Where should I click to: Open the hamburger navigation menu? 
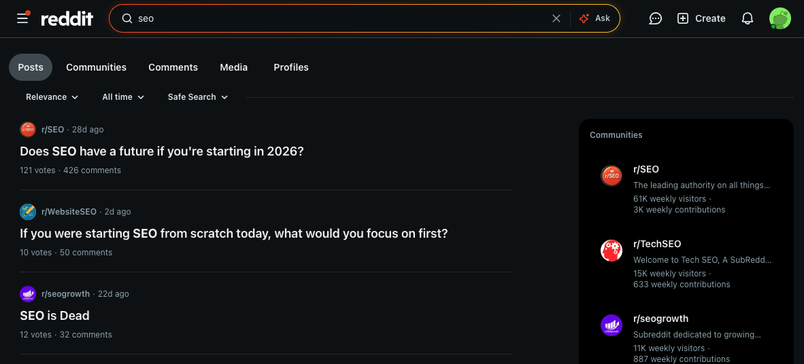[x=22, y=18]
